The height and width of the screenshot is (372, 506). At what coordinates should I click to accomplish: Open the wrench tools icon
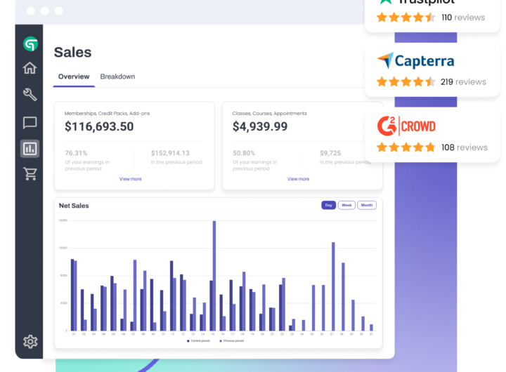[x=30, y=95]
